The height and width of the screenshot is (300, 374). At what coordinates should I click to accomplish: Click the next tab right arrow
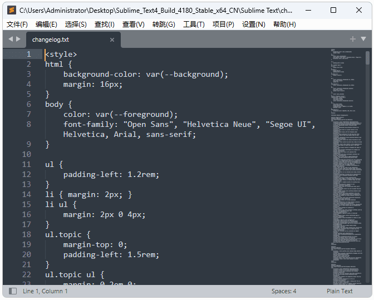point(18,39)
